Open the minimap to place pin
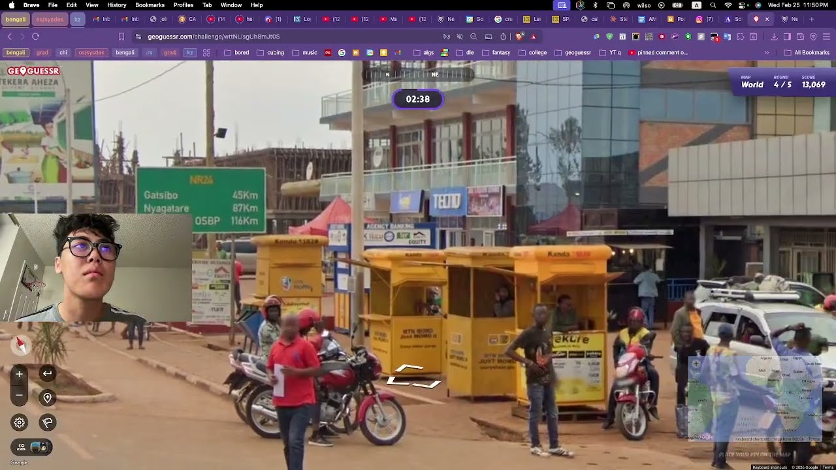The image size is (836, 470). [754, 398]
